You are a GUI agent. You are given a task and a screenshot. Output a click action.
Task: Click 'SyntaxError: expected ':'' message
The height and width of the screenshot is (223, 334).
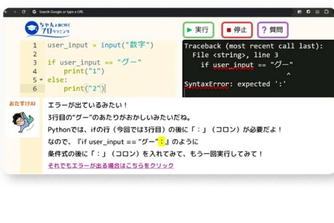point(235,84)
